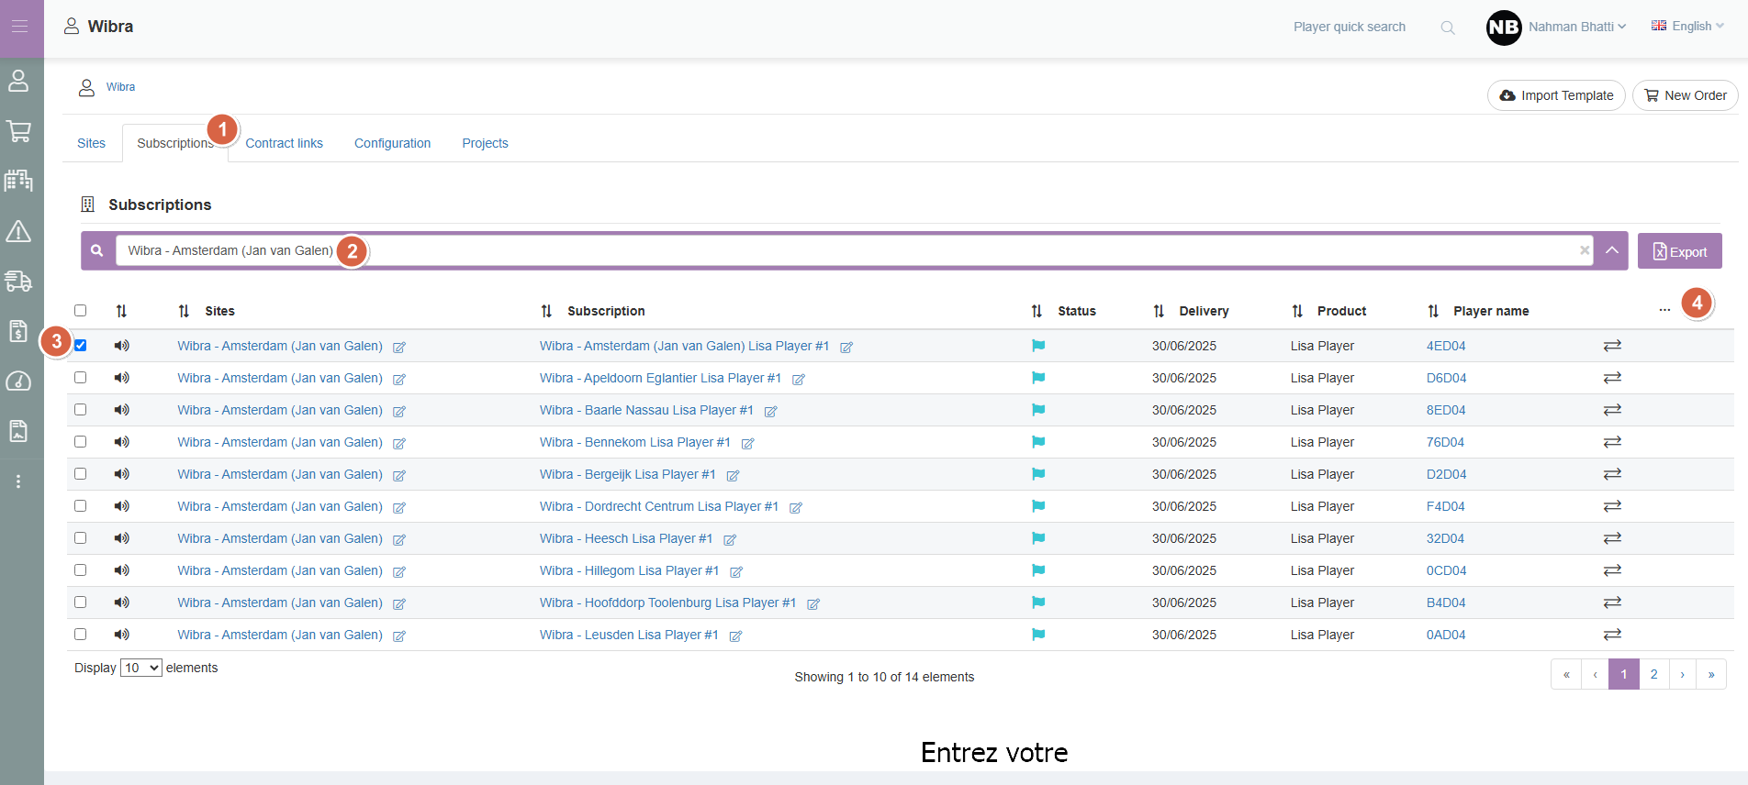Open the hamburger menu in the sidebar

[19, 27]
